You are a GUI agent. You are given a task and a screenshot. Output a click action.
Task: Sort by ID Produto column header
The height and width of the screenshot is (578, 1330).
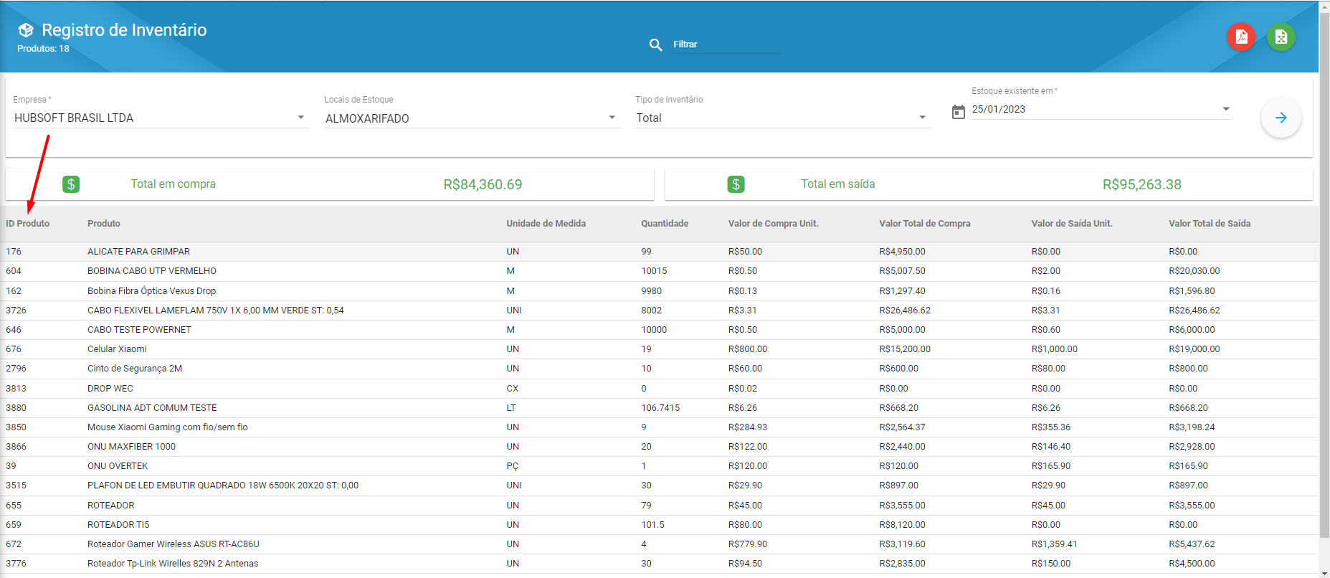pyautogui.click(x=28, y=224)
